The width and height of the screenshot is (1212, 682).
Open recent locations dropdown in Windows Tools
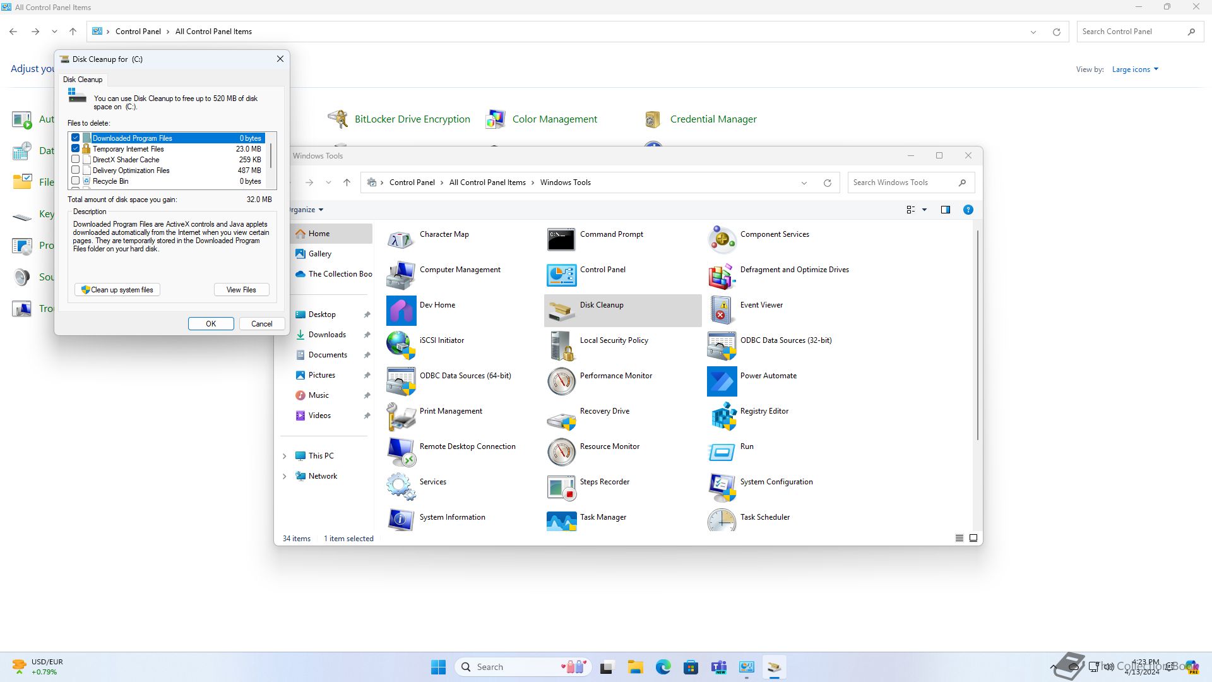pyautogui.click(x=328, y=182)
